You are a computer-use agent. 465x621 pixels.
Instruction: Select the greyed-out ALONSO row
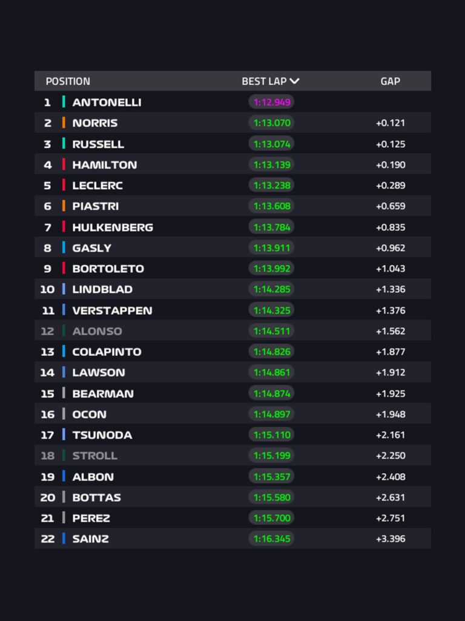click(232, 331)
